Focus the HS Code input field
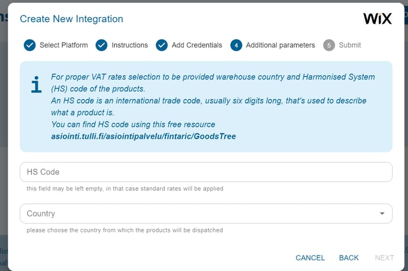The width and height of the screenshot is (408, 271). pos(206,172)
